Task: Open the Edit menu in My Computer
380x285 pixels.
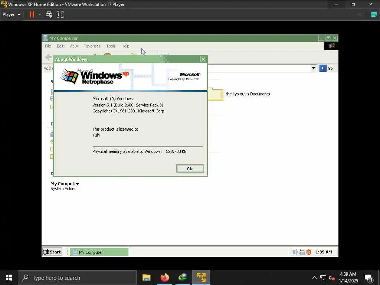Action: pos(60,46)
